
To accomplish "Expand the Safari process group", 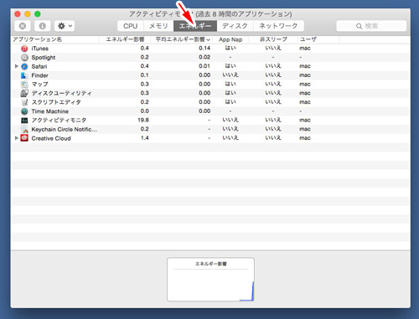I will [17, 66].
